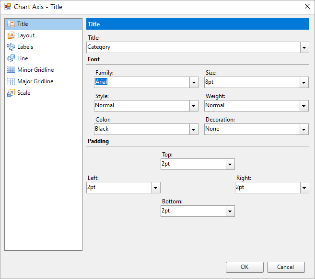
Task: Expand the font Size dropdown arrow
Action: 304,82
